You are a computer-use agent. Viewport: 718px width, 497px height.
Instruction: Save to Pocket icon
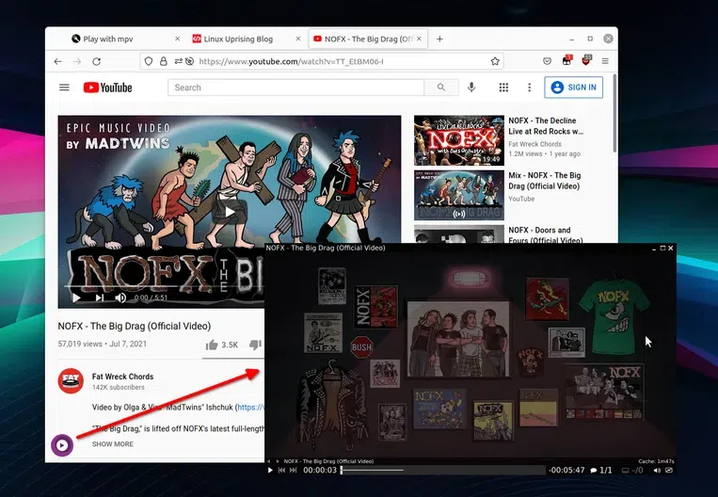pos(547,61)
